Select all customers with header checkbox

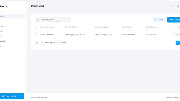(36, 27)
